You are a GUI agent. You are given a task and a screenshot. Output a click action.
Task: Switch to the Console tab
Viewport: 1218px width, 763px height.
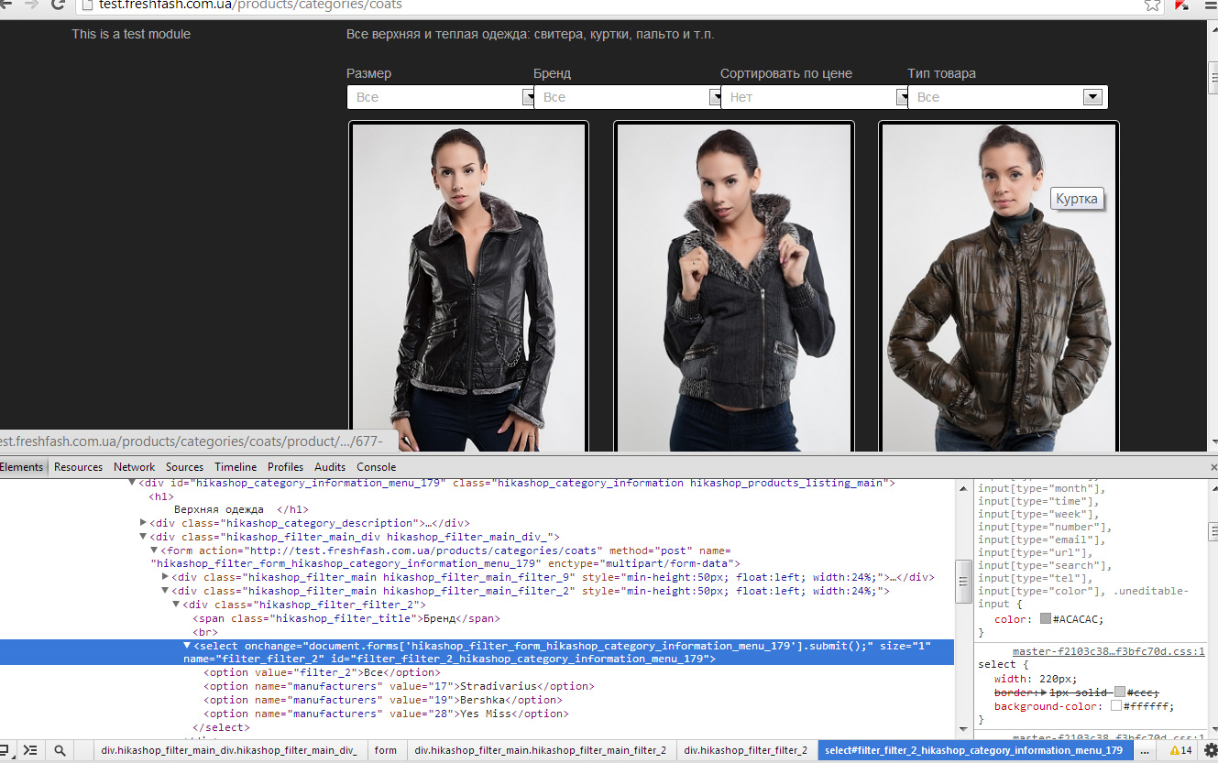[376, 467]
